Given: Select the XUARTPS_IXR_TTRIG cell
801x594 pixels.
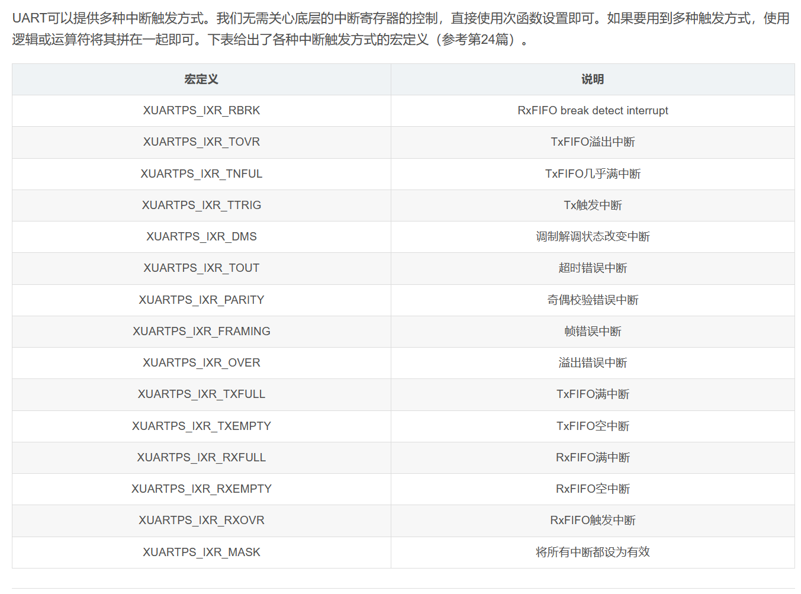Looking at the screenshot, I should click(201, 206).
